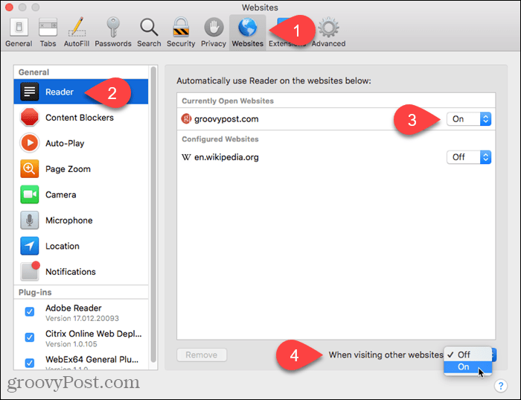Click the sidebar vertical scrollbar
The image size is (521, 400).
tap(153, 215)
